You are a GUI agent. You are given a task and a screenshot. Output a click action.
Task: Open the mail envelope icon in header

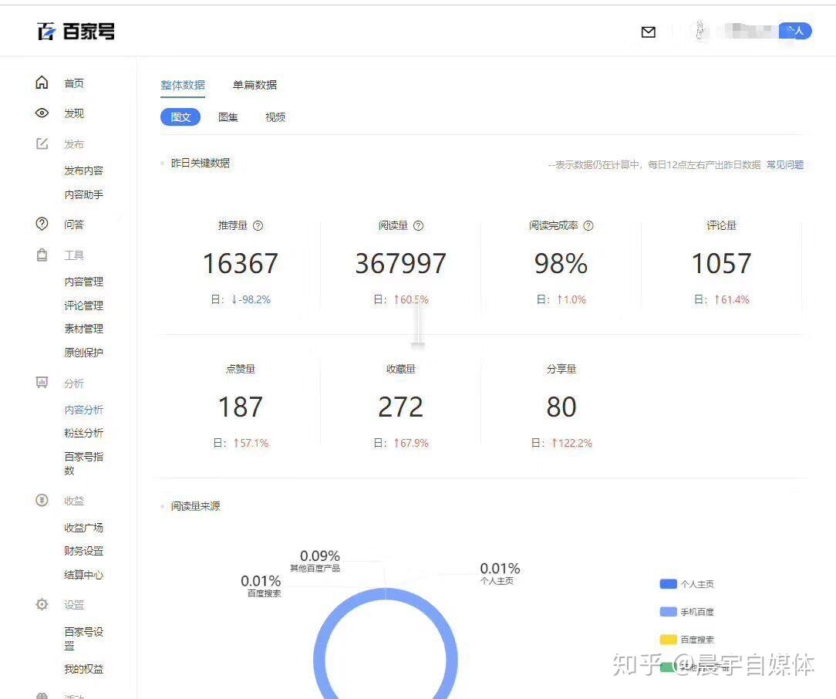[x=649, y=32]
